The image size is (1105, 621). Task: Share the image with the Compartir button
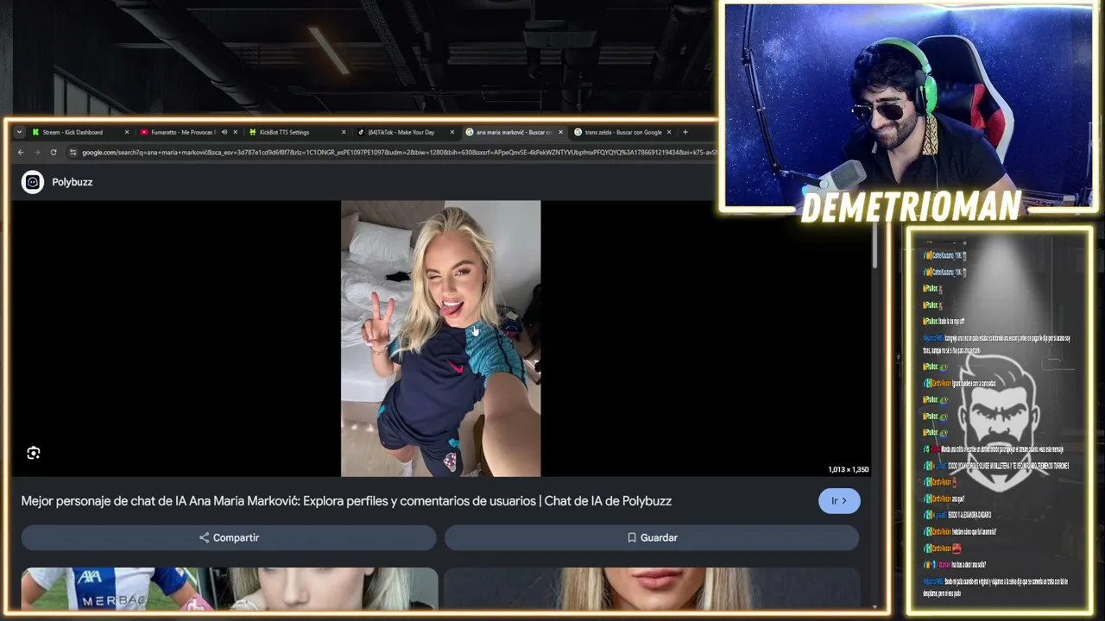[x=229, y=537]
